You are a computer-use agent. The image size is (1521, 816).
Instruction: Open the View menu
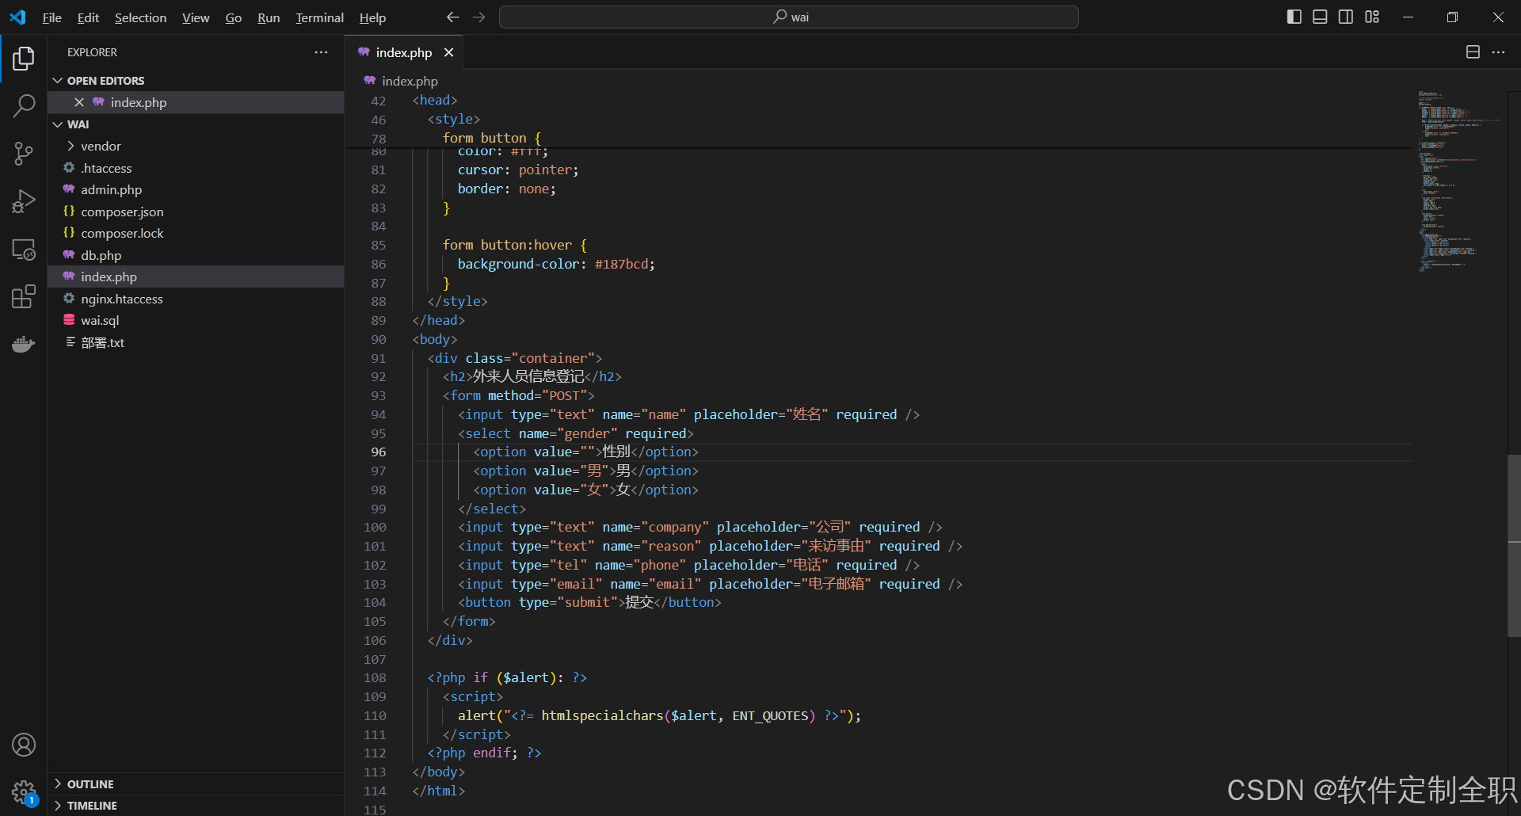coord(196,17)
